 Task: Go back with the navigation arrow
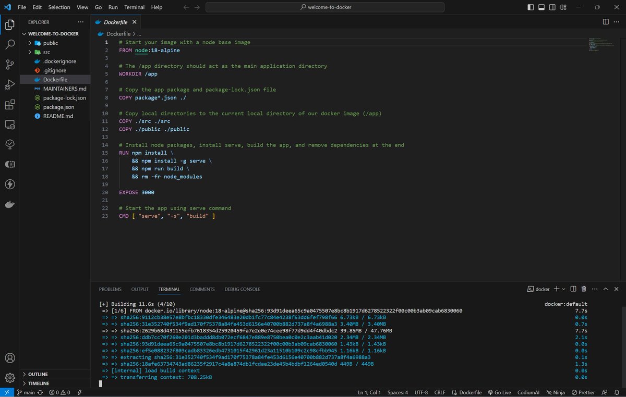pyautogui.click(x=186, y=7)
